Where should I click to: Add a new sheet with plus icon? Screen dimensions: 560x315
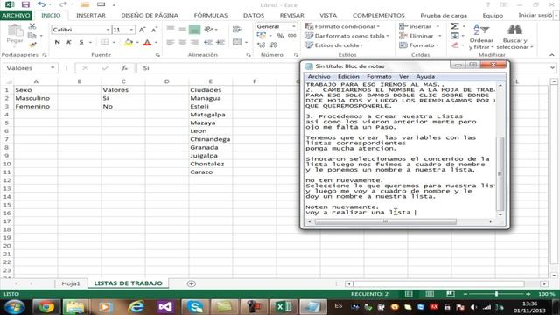(x=191, y=283)
